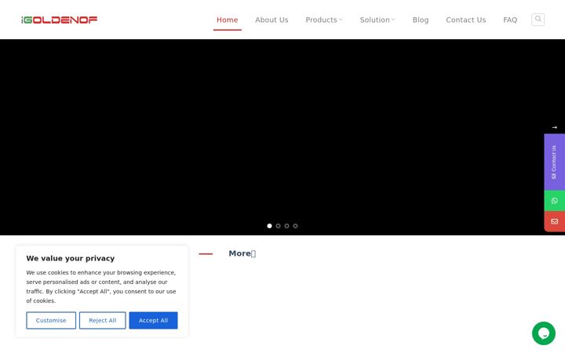The image size is (565, 353).
Task: Open the green live chat bubble
Action: click(543, 333)
